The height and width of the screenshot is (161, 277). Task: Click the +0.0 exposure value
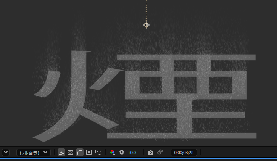pyautogui.click(x=132, y=153)
